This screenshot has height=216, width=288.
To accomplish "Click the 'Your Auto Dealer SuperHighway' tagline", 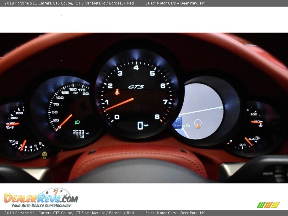I will point(41,205).
